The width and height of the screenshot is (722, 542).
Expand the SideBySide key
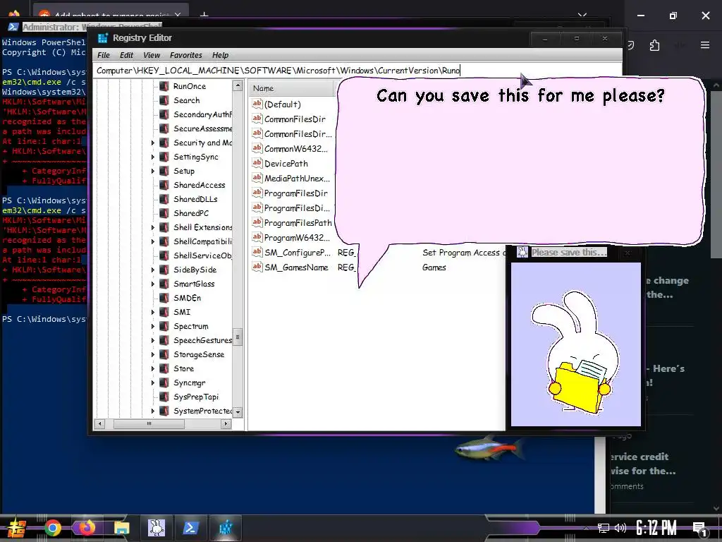click(x=153, y=270)
